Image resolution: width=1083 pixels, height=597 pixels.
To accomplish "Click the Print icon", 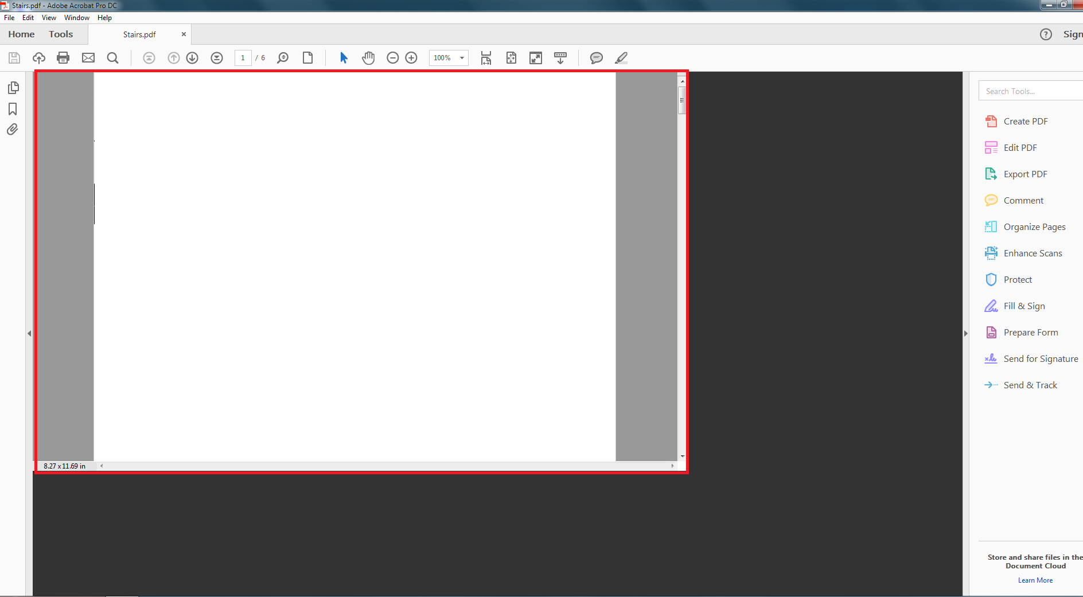I will (63, 57).
